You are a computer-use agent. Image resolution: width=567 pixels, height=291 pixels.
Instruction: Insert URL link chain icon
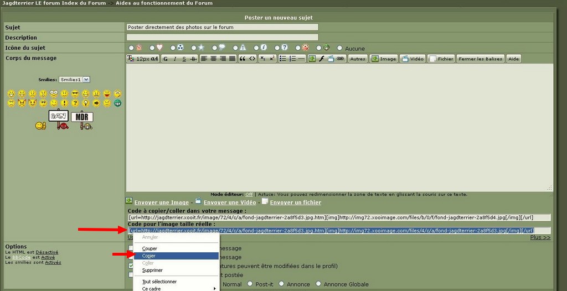(341, 59)
